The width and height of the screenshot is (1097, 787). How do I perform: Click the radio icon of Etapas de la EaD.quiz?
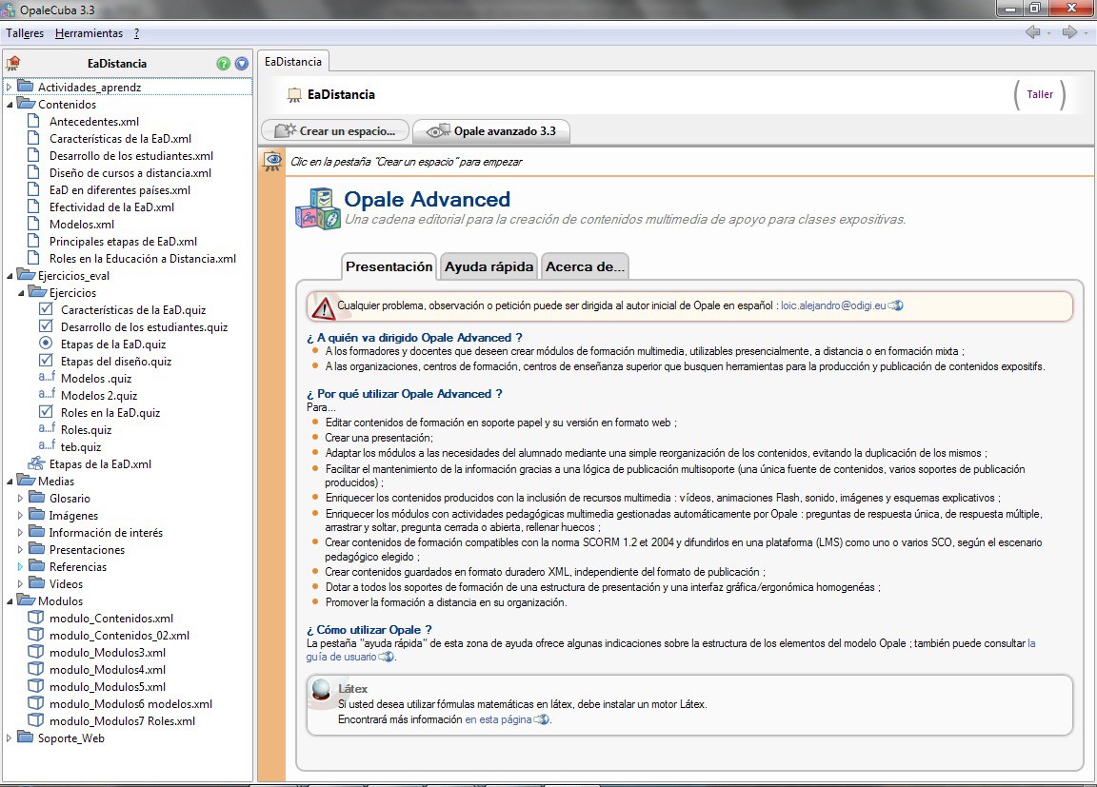(x=46, y=344)
